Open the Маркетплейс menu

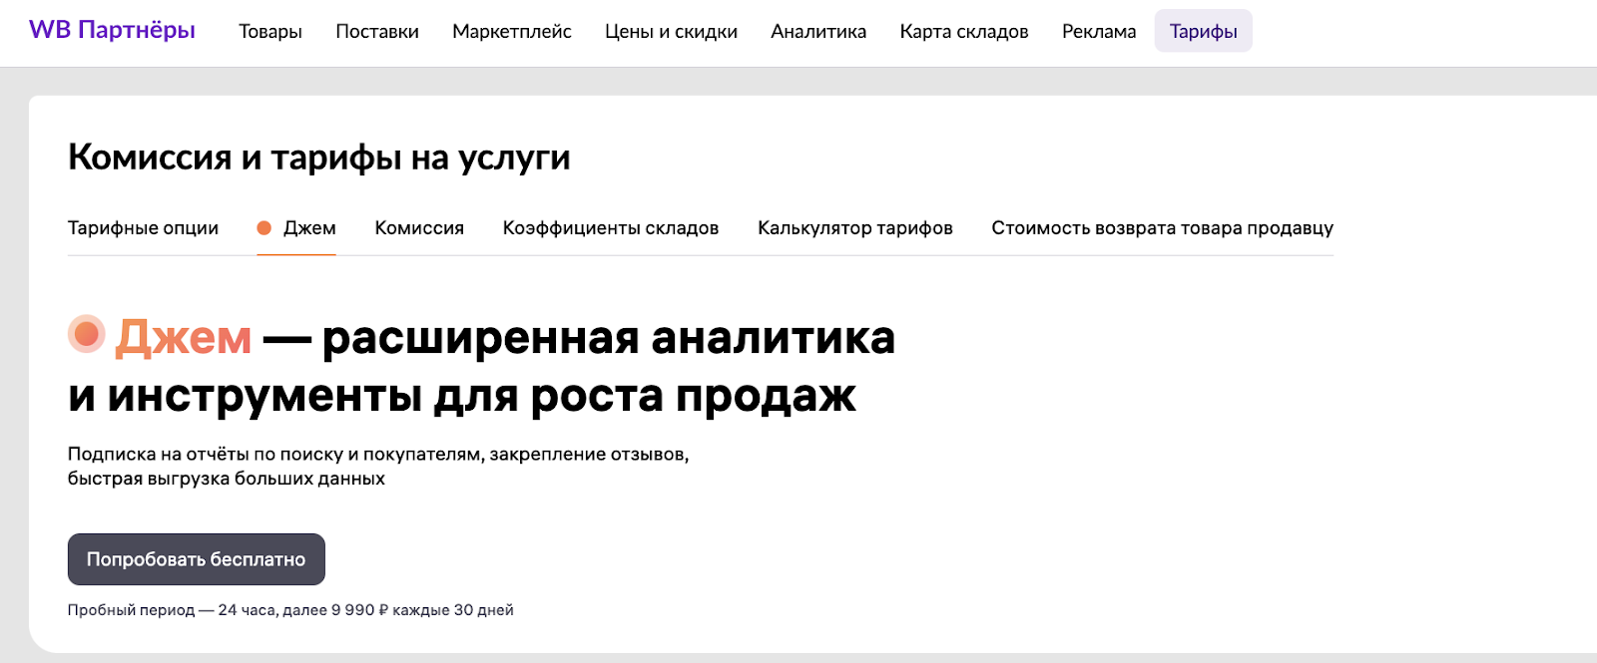pos(512,31)
